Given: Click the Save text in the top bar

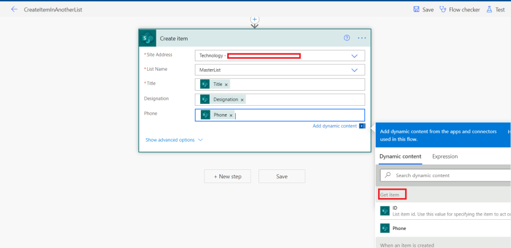Looking at the screenshot, I should pyautogui.click(x=428, y=10).
